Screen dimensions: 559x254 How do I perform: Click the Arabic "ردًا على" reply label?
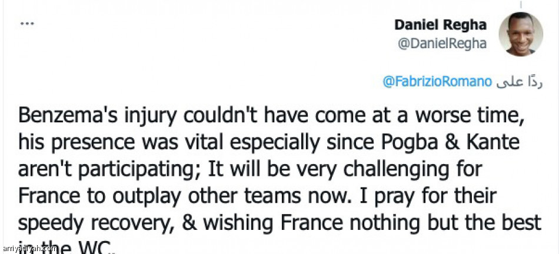pos(519,82)
